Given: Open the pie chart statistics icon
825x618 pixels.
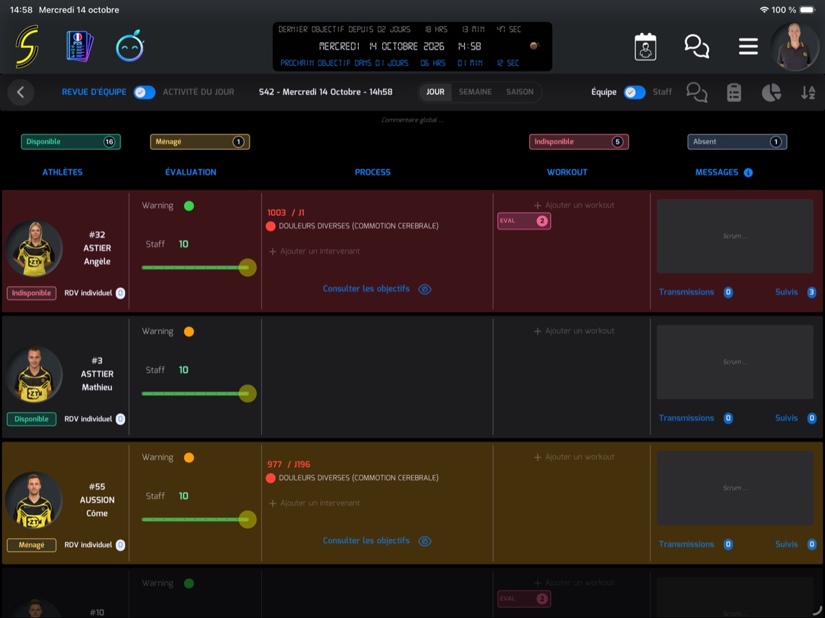Looking at the screenshot, I should (x=771, y=92).
